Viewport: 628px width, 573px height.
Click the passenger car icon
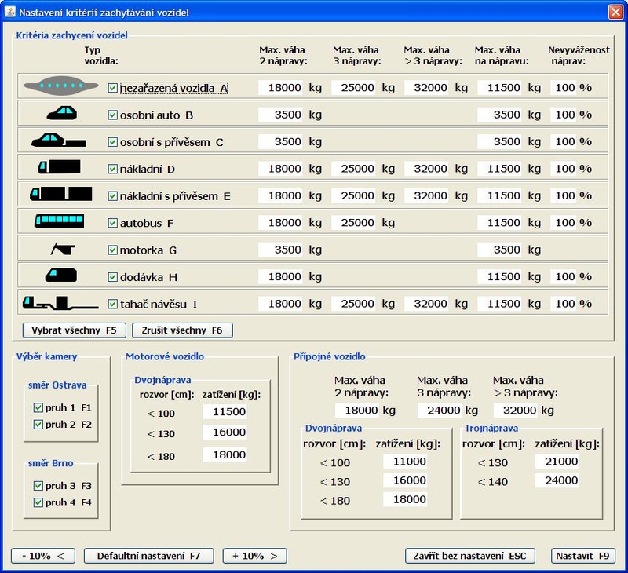coord(62,115)
